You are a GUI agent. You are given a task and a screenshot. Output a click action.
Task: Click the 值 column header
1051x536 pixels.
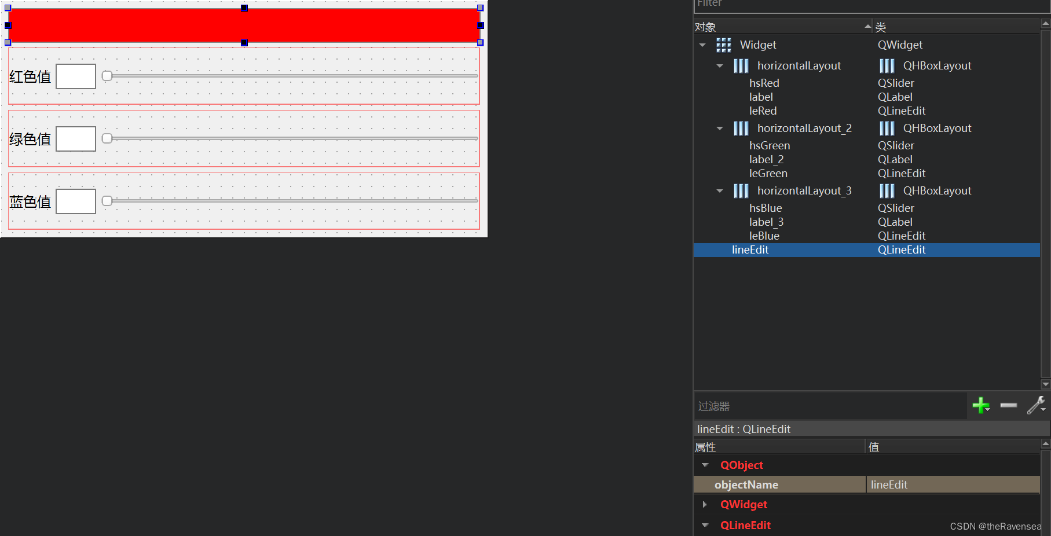click(953, 447)
